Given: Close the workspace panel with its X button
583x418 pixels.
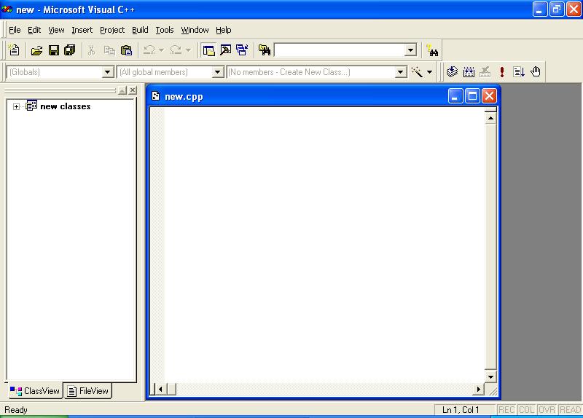Looking at the screenshot, I should [133, 90].
